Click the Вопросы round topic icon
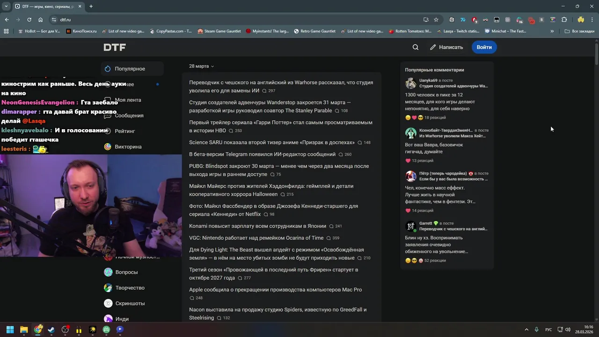Screen dimensions: 599x337 pos(108,272)
